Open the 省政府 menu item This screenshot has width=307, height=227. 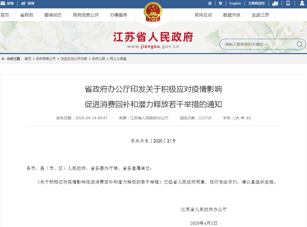[x=27, y=15]
